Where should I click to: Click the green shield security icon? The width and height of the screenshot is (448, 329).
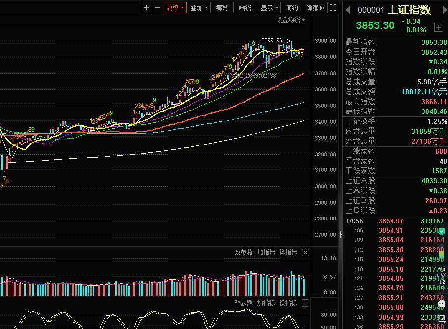point(442,231)
